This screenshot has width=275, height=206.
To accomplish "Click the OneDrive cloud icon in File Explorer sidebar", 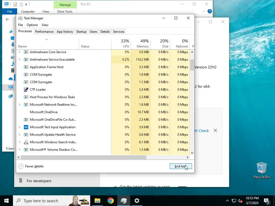I will tap(11, 79).
